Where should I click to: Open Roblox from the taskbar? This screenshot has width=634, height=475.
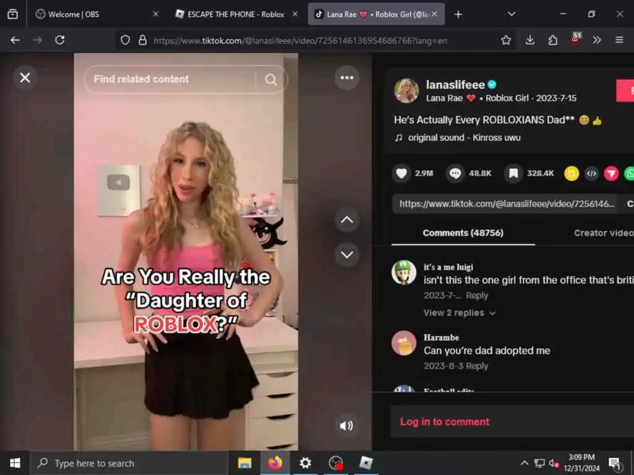pyautogui.click(x=366, y=463)
